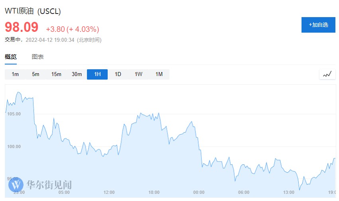
Task: Click the 12:00 time axis marker
Action: point(109,192)
